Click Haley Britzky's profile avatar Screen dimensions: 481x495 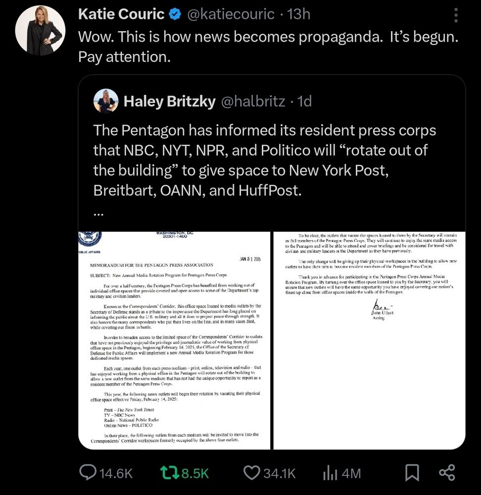coord(106,101)
